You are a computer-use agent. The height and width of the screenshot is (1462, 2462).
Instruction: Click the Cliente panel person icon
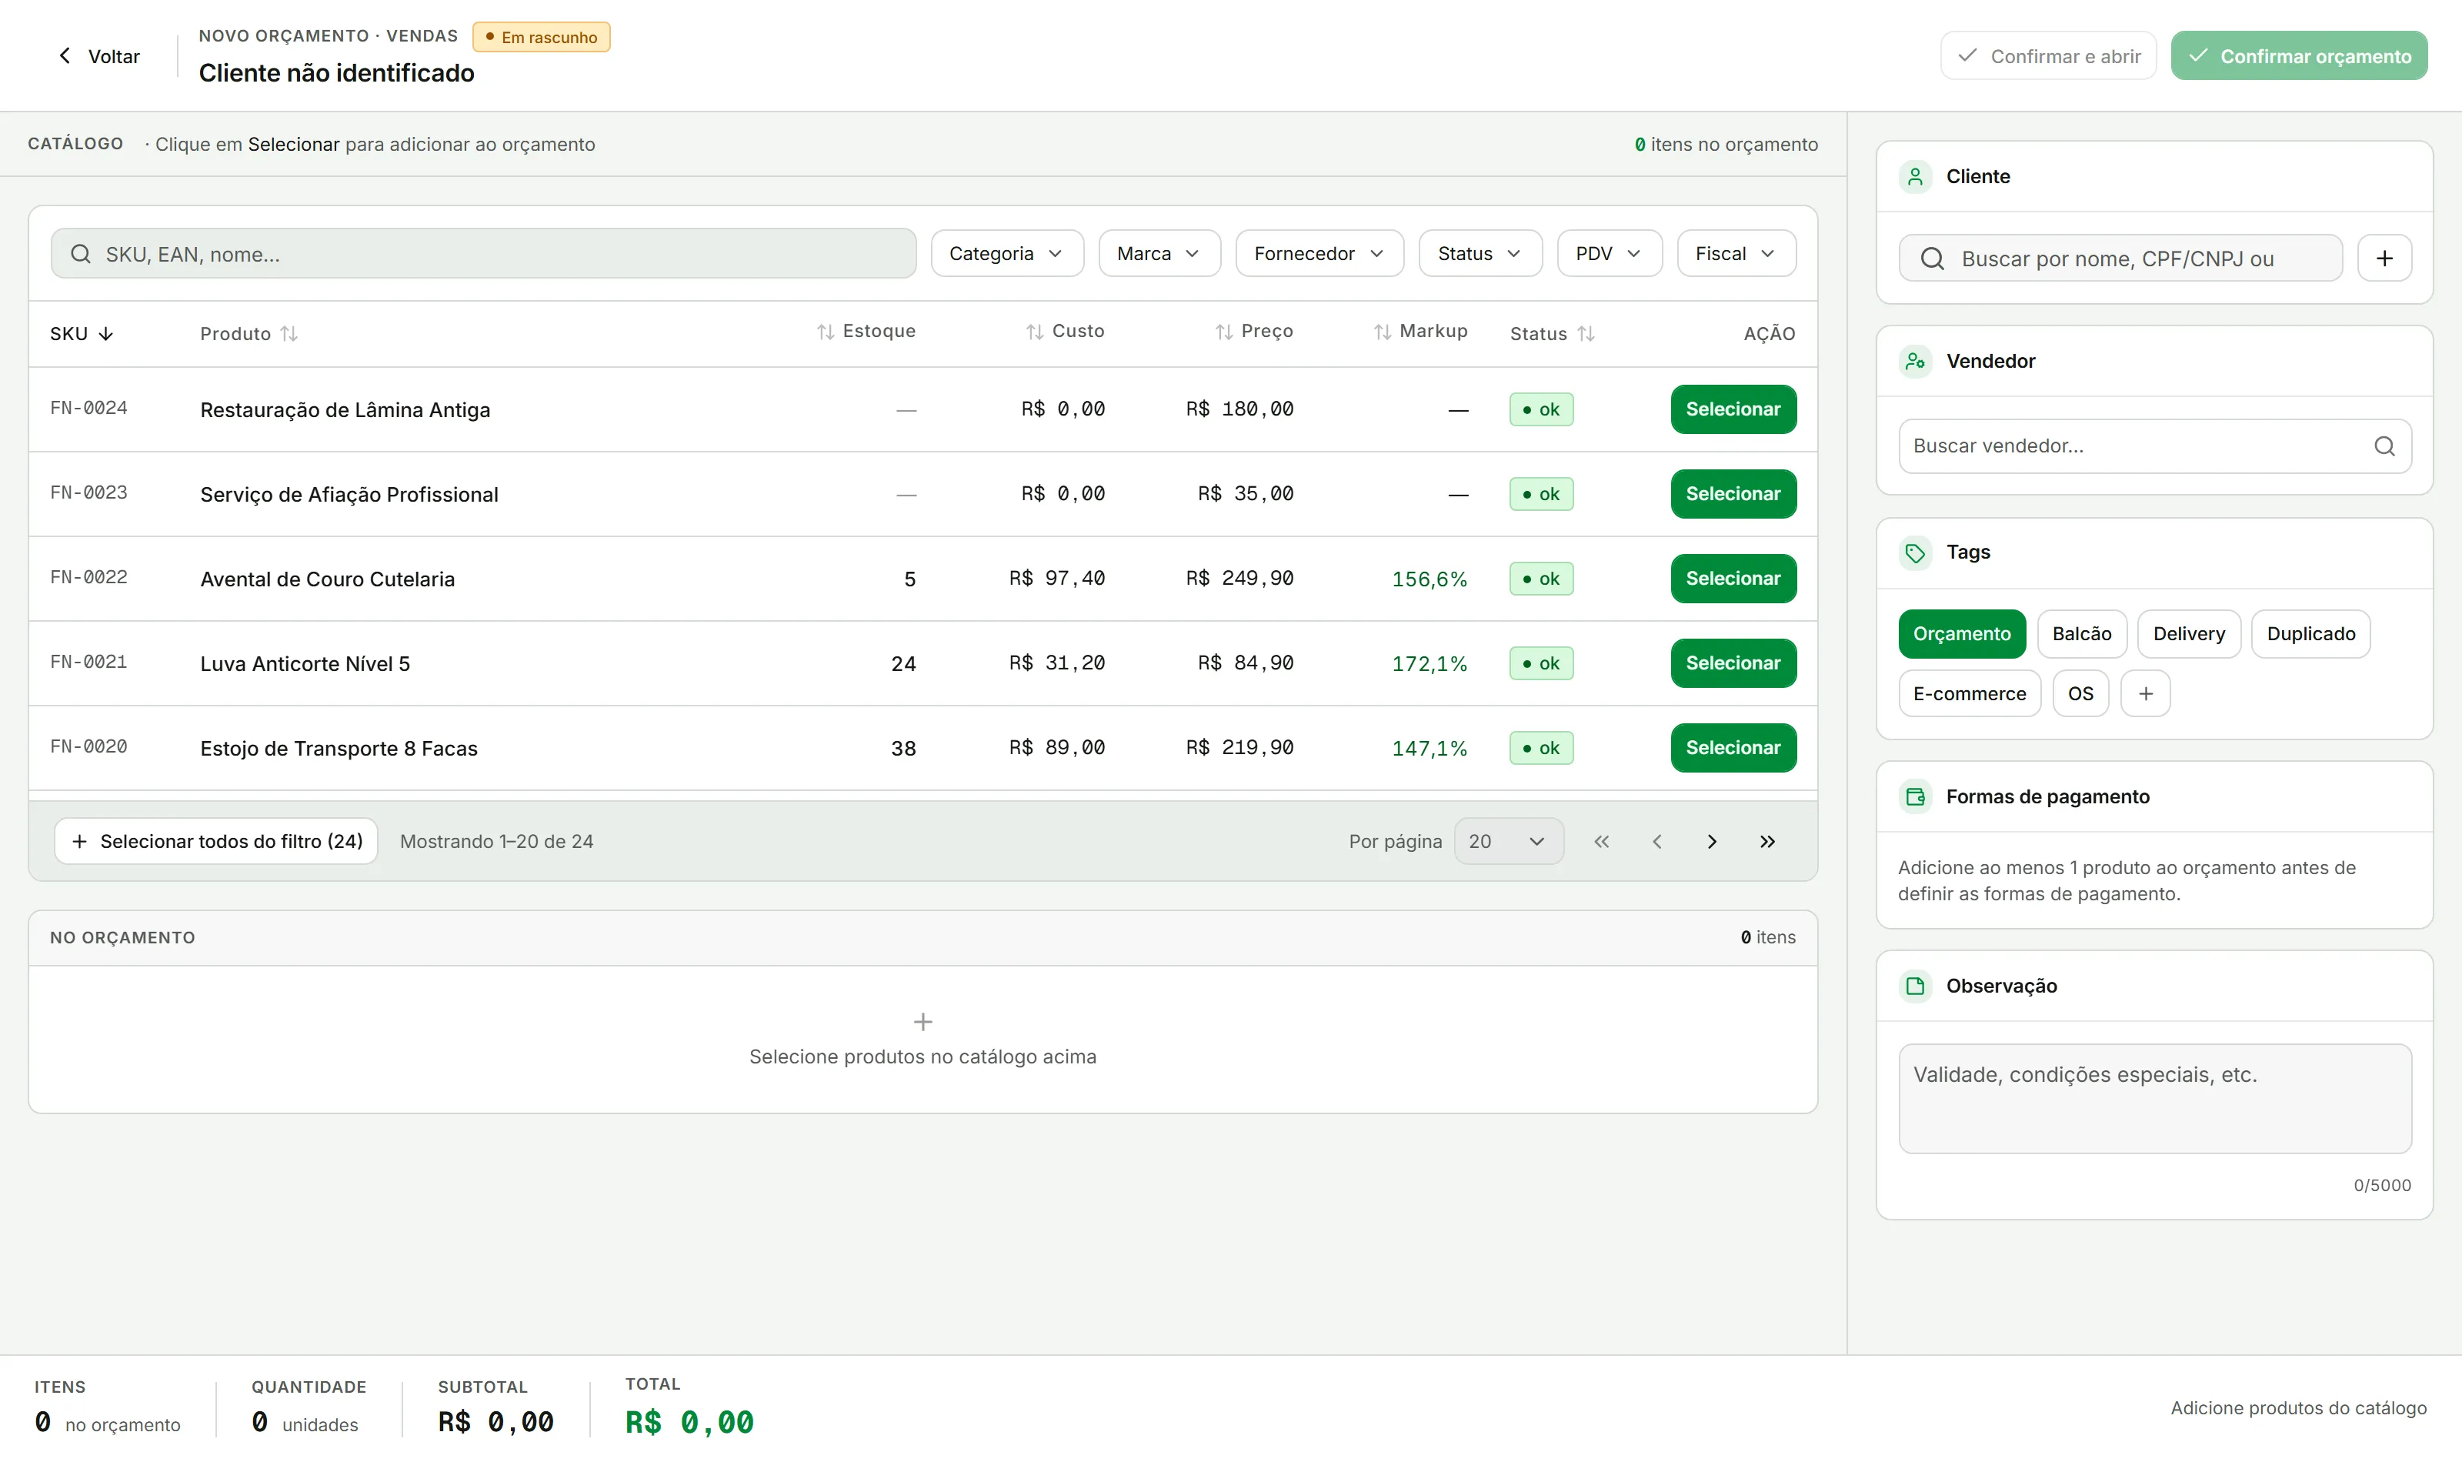[1914, 176]
